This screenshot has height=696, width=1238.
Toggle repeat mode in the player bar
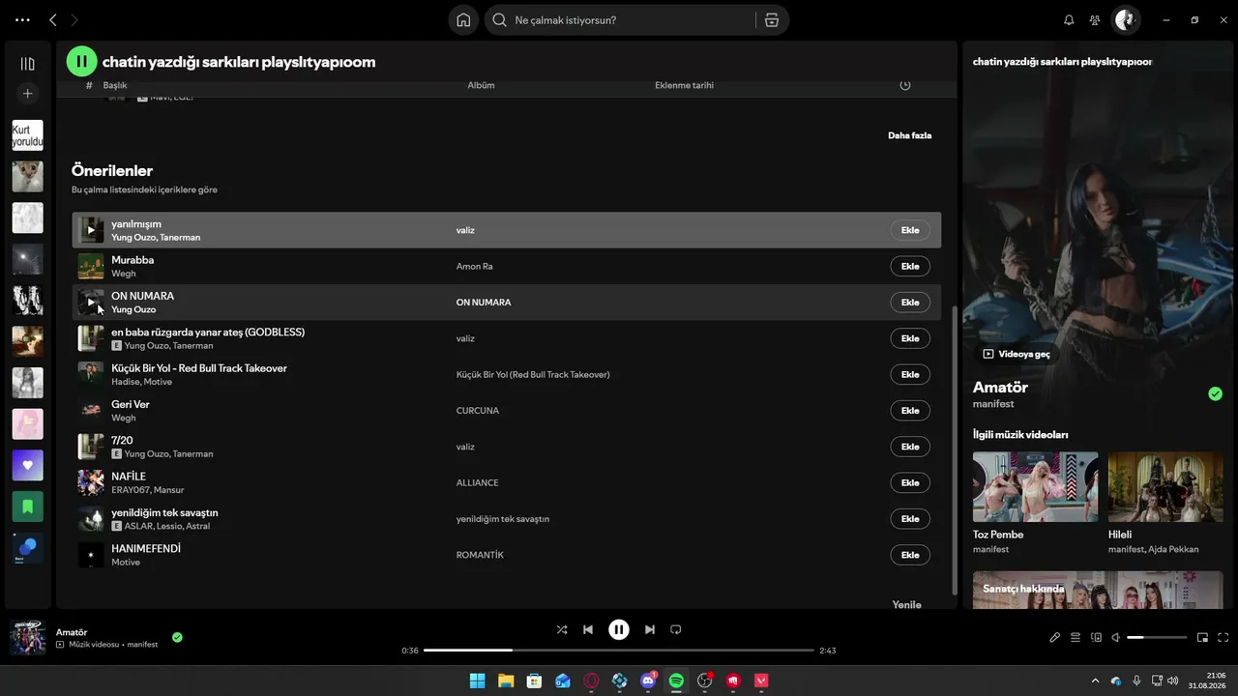(x=676, y=629)
